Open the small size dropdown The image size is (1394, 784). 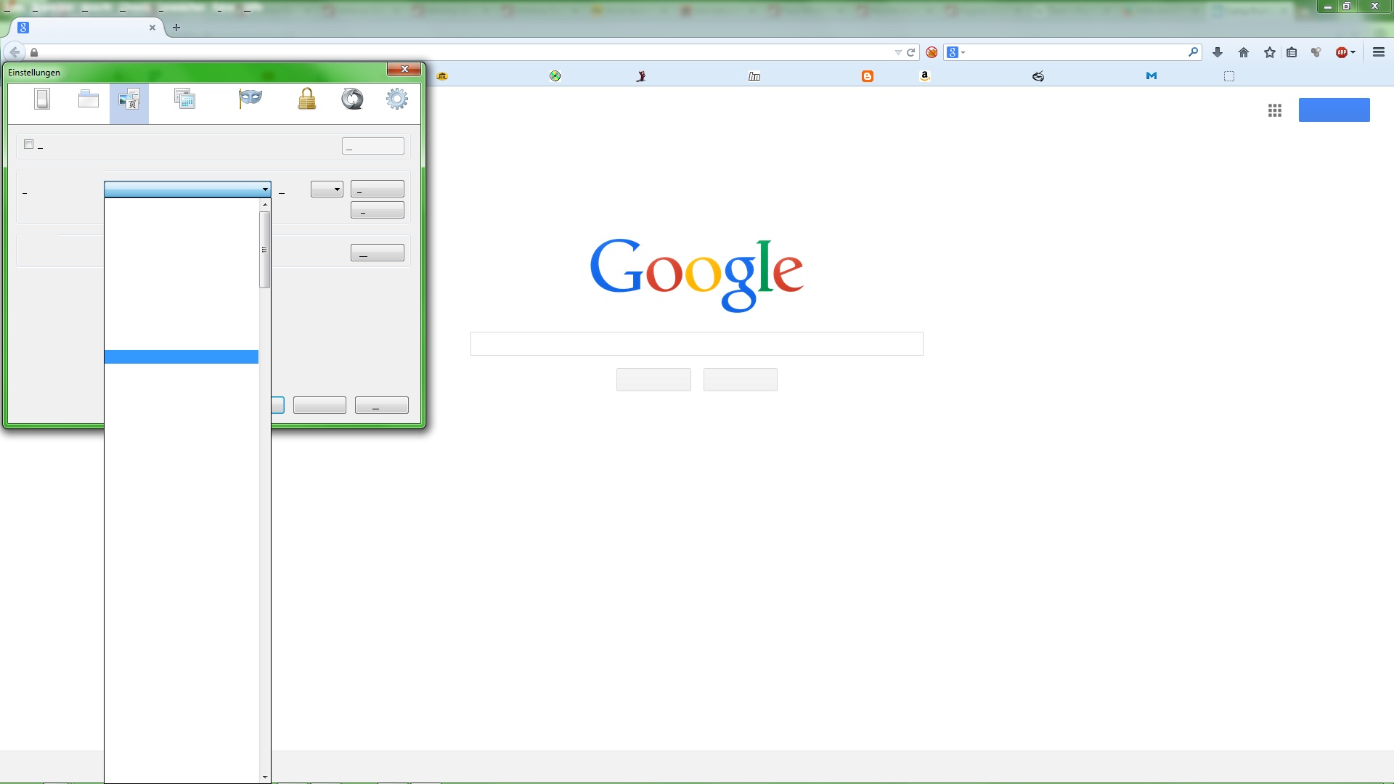pyautogui.click(x=327, y=189)
